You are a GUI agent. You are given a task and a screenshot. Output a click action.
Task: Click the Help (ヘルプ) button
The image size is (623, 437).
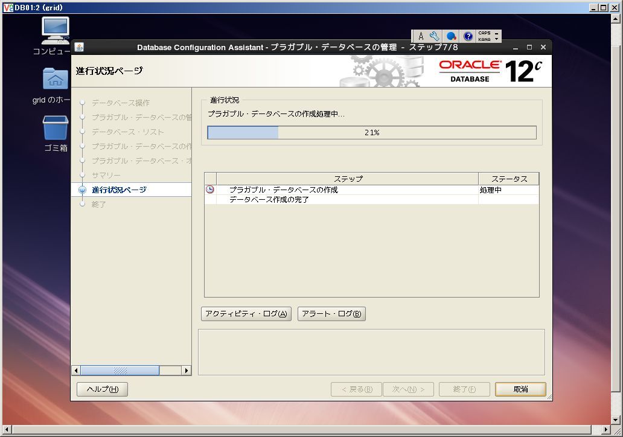click(x=103, y=389)
